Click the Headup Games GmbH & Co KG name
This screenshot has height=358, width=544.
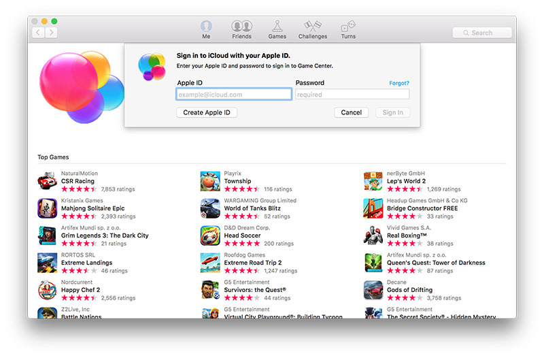427,201
